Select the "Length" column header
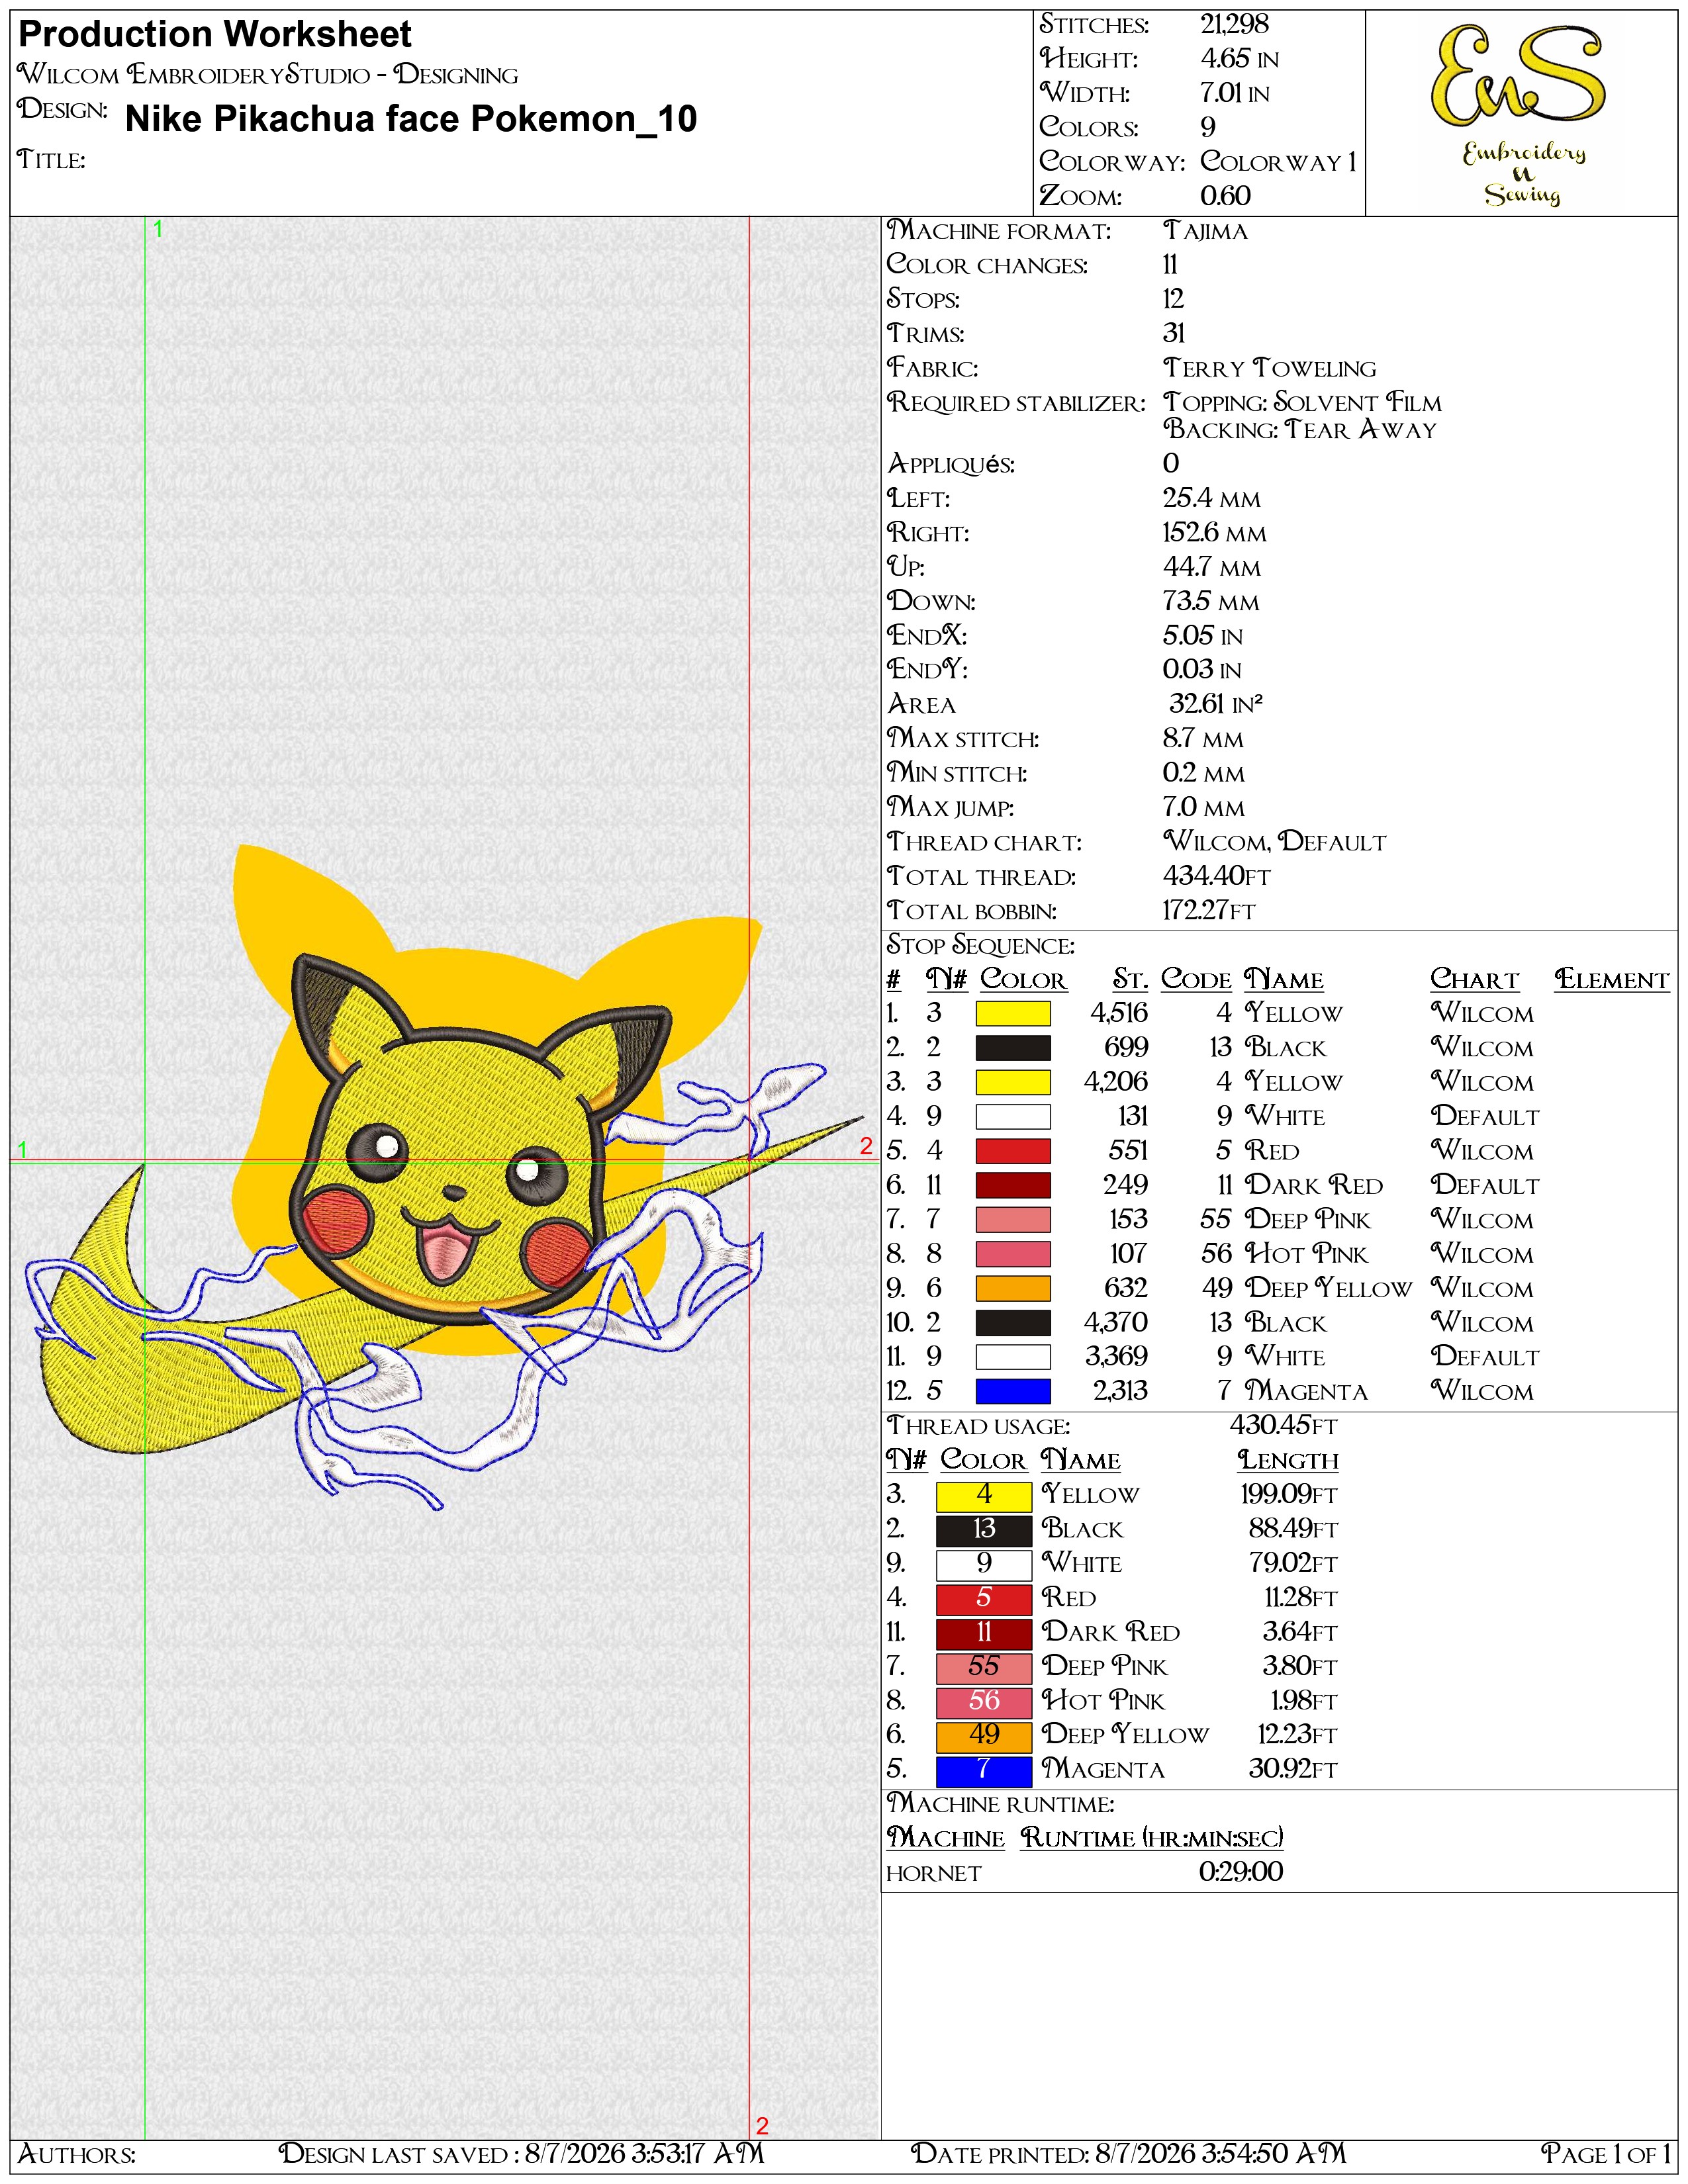 (1288, 1461)
